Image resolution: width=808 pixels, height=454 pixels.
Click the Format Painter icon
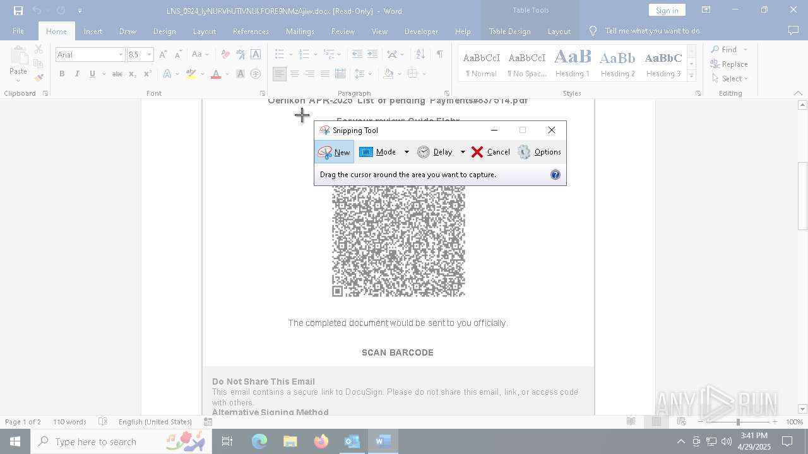point(39,78)
